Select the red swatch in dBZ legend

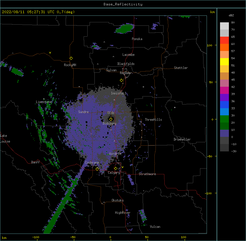click(224, 40)
